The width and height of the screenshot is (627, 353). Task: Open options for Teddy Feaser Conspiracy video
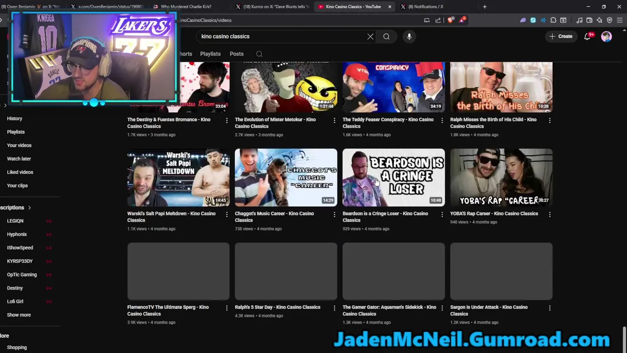pyautogui.click(x=442, y=120)
